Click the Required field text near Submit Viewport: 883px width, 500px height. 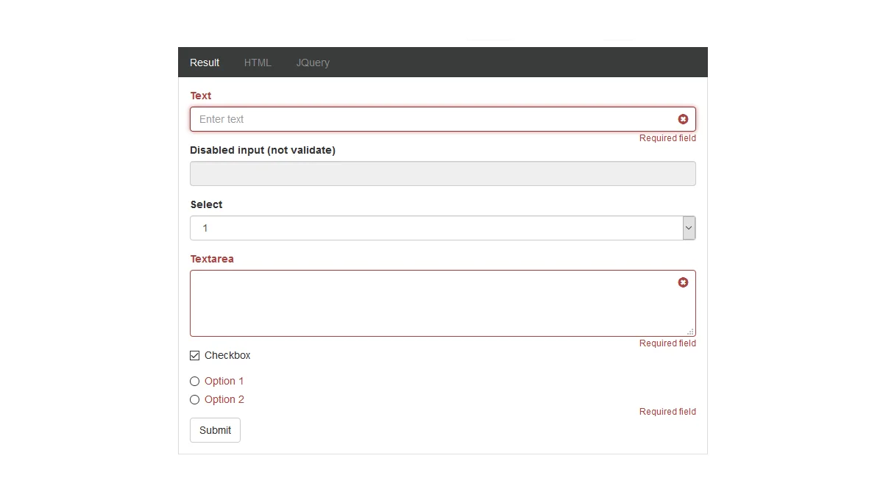pyautogui.click(x=667, y=411)
